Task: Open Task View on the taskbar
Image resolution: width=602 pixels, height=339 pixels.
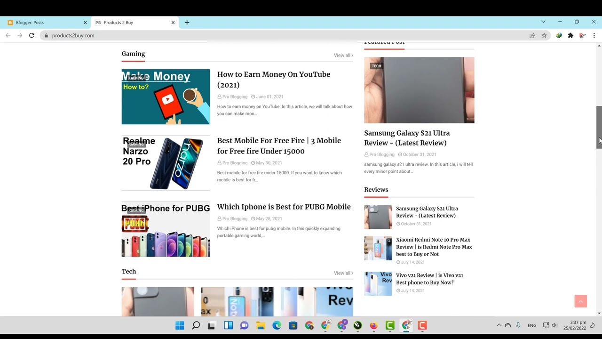Action: [x=212, y=325]
